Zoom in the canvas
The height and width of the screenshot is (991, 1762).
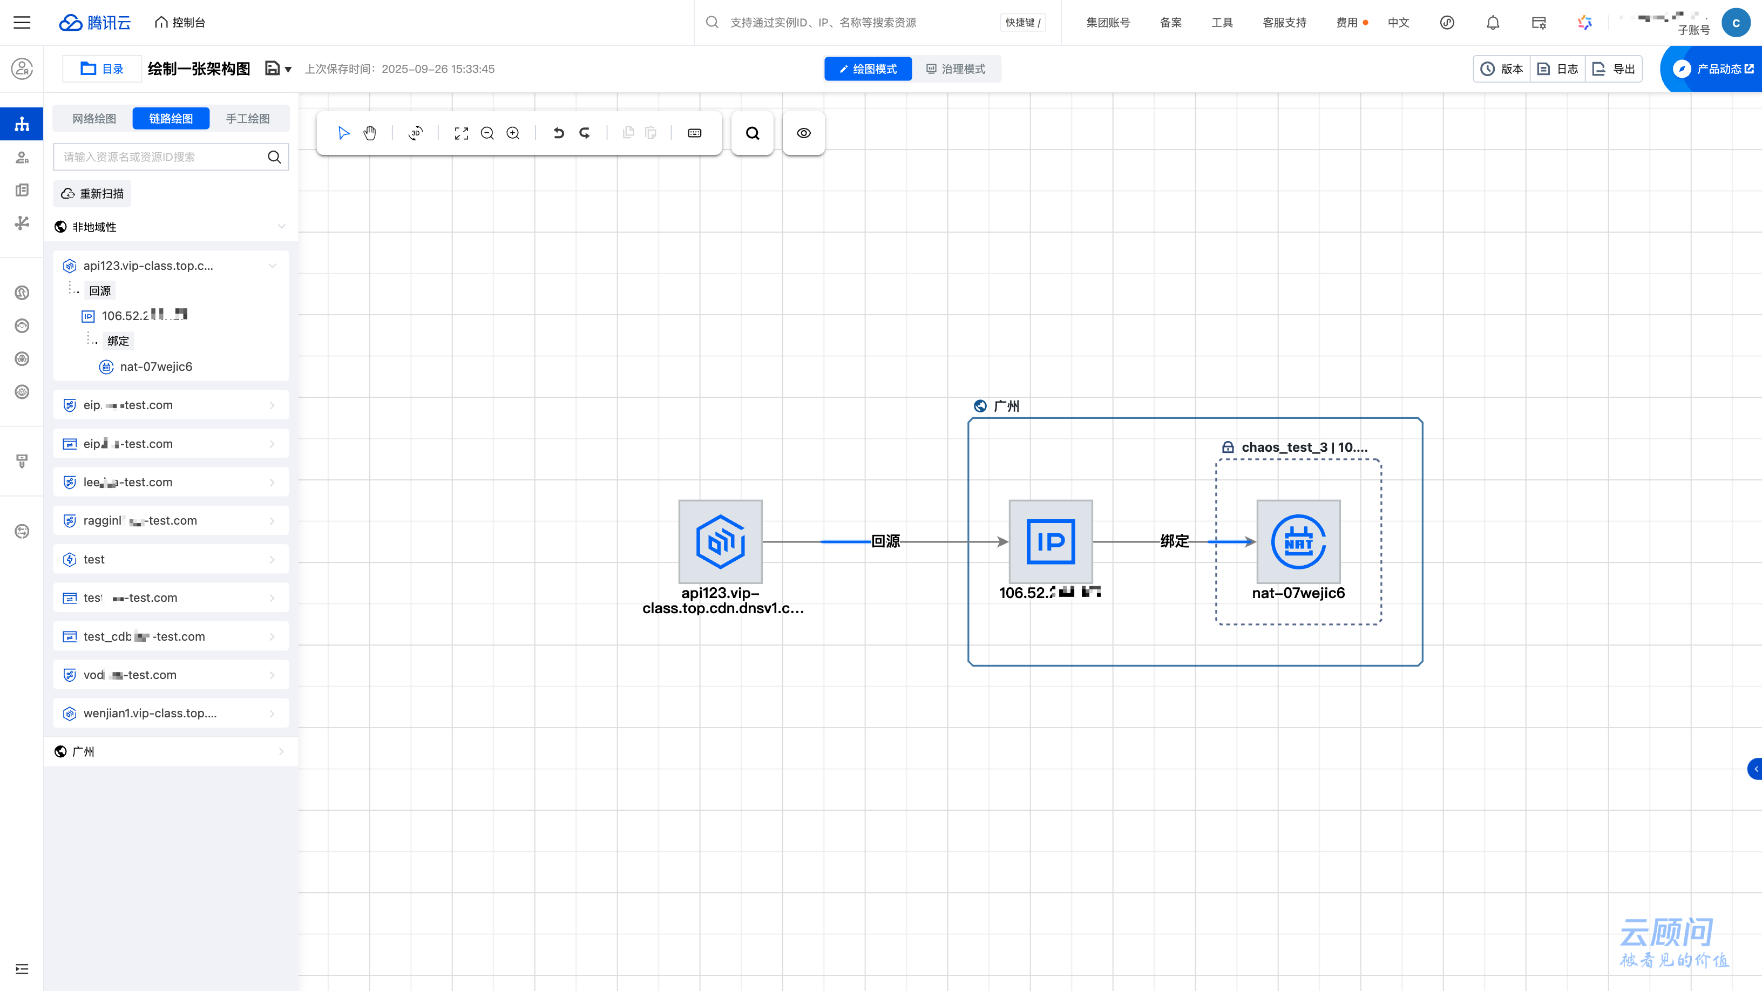click(x=513, y=133)
